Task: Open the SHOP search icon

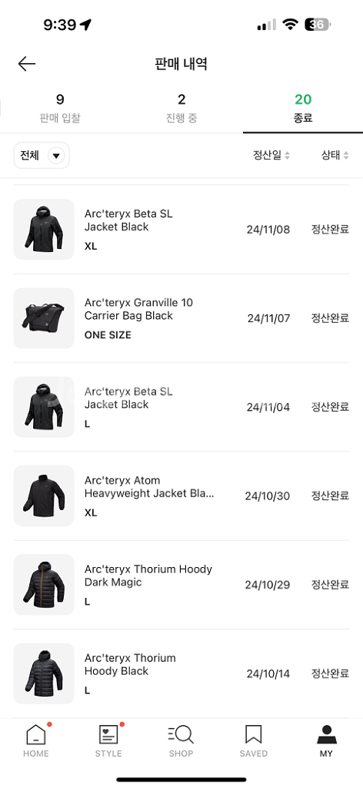Action: (181, 734)
